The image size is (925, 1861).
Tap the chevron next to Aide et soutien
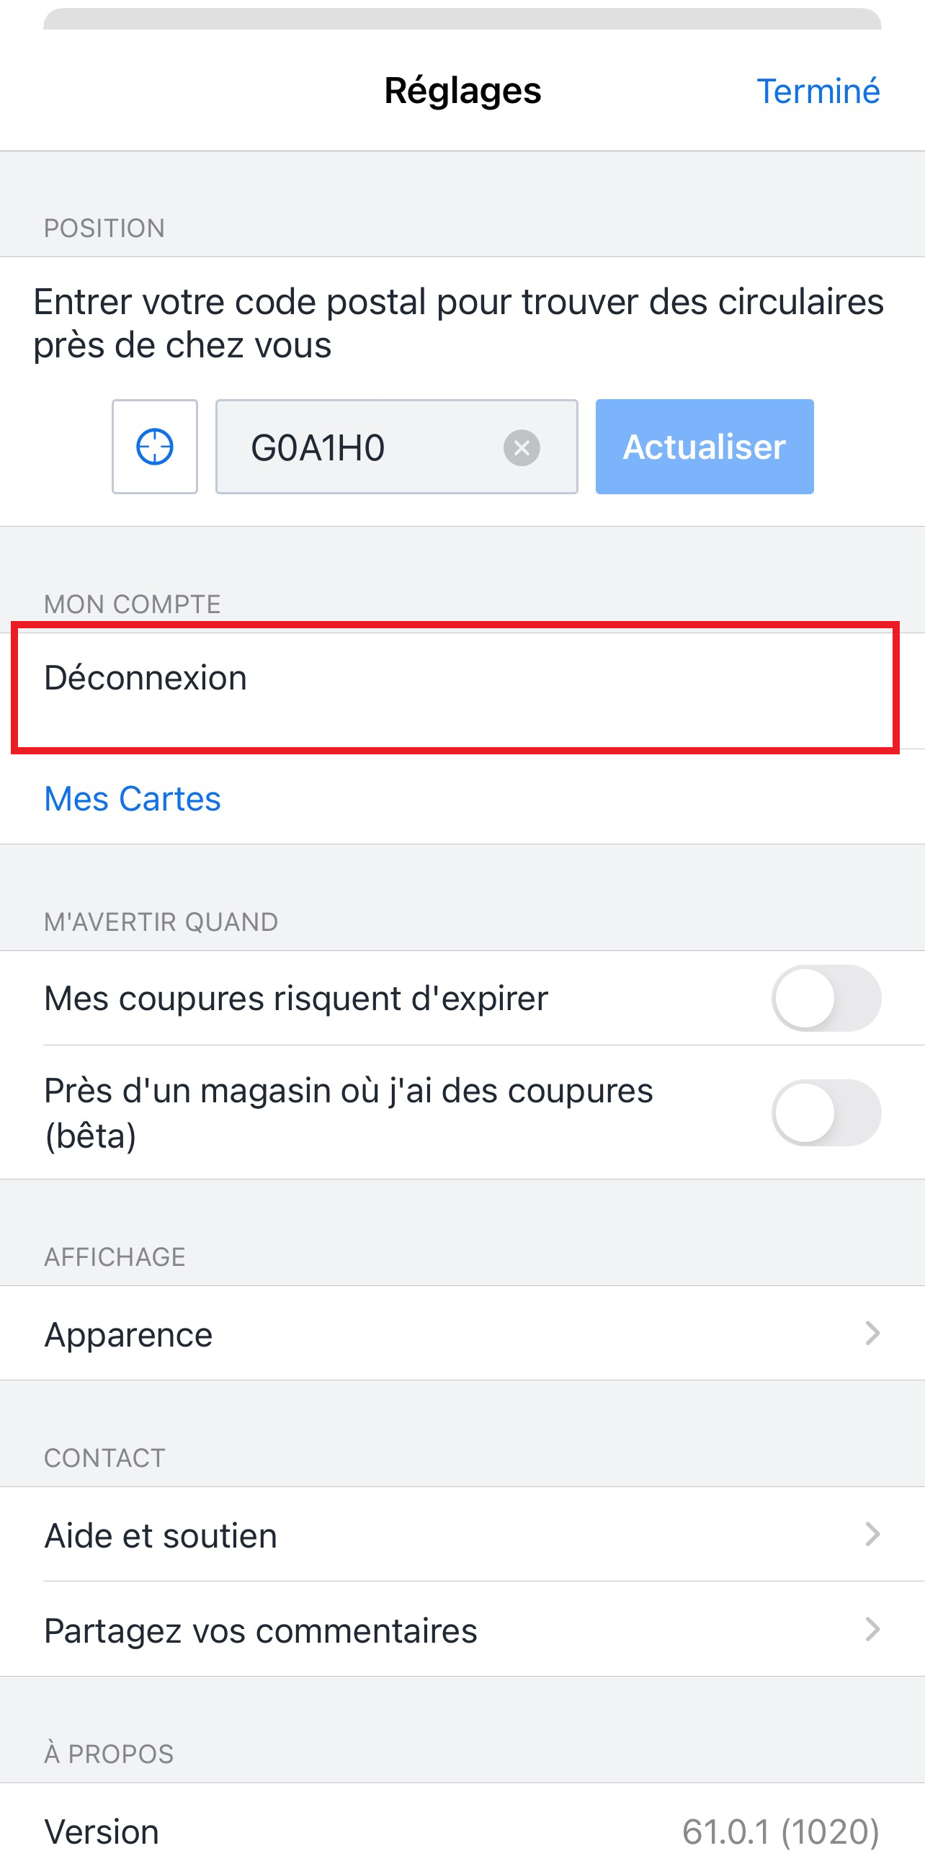point(872,1534)
